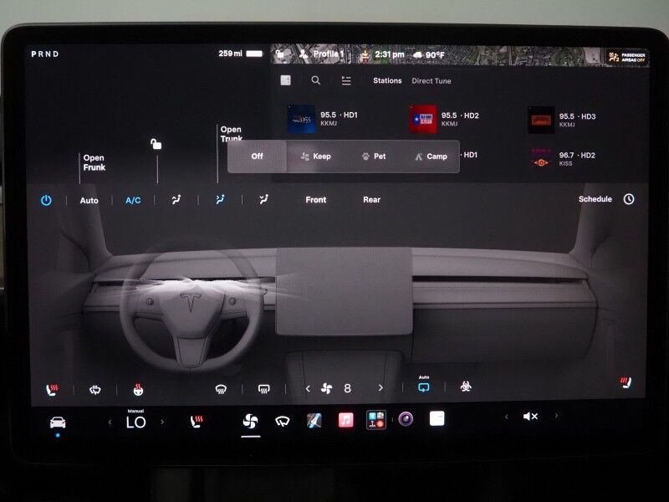Tap Open Trunk
The height and width of the screenshot is (502, 669).
coord(232,134)
